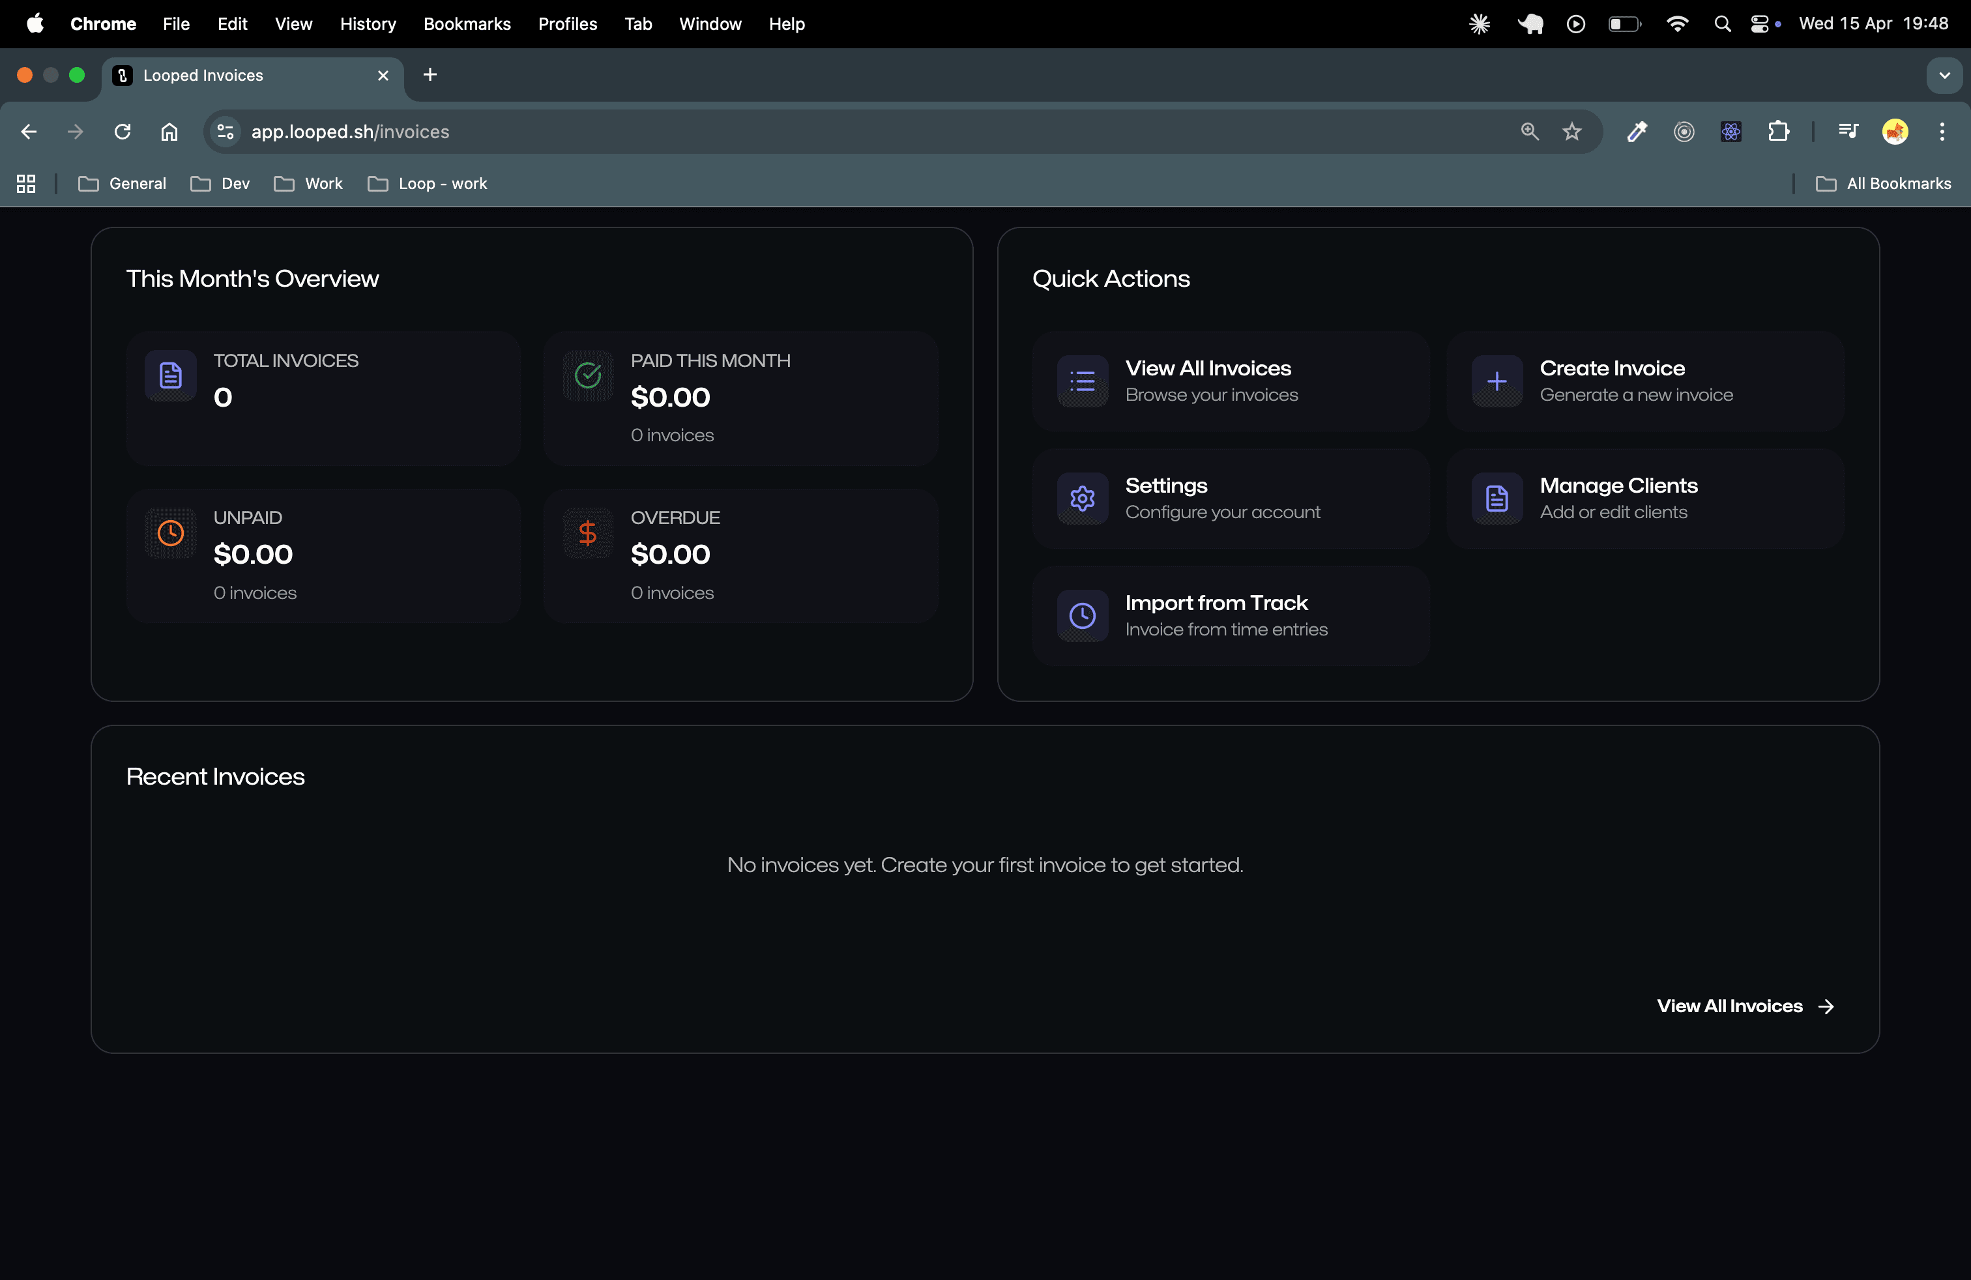The width and height of the screenshot is (1971, 1280).
Task: Open the Bookmarks menu
Action: (x=467, y=24)
